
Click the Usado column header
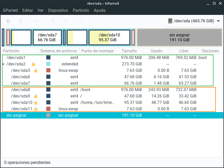pos(156,51)
